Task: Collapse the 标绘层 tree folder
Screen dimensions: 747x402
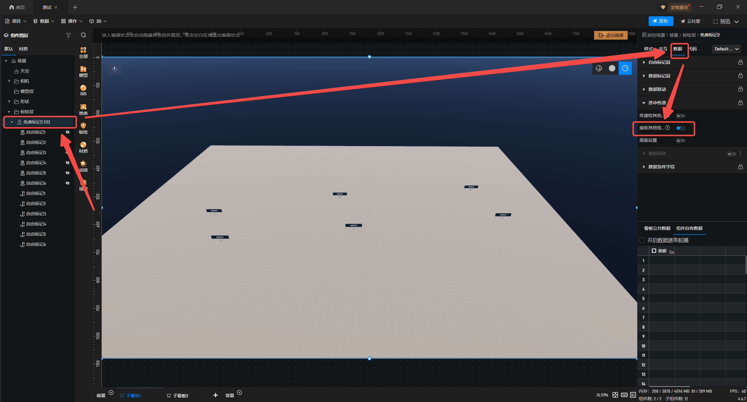Action: coord(9,112)
